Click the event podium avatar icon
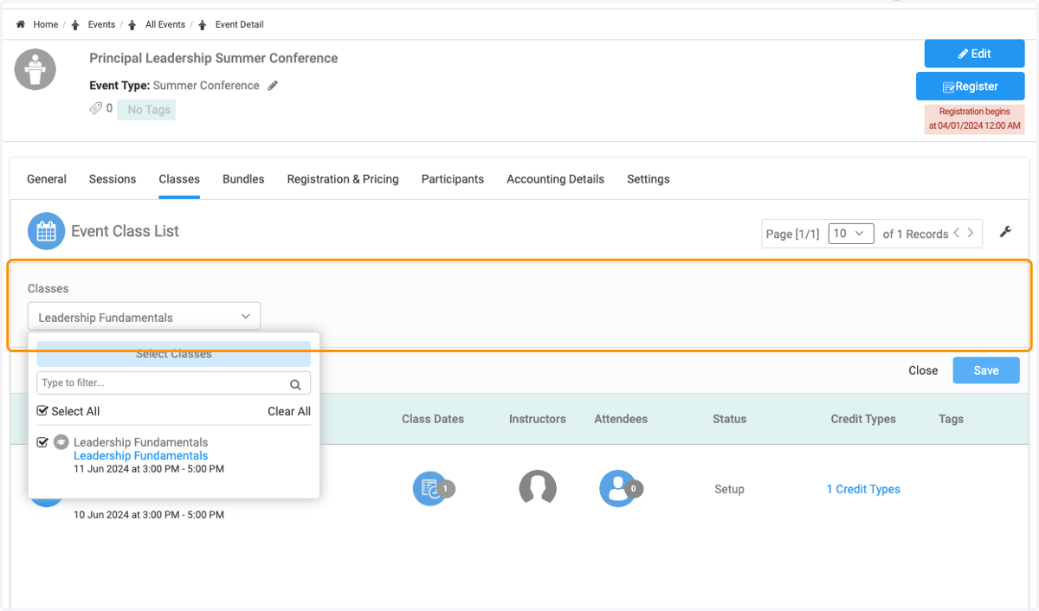 (35, 69)
